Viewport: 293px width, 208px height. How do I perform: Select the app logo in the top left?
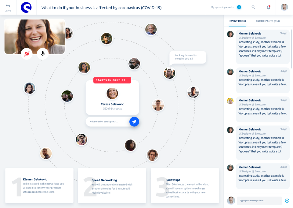point(26,7)
